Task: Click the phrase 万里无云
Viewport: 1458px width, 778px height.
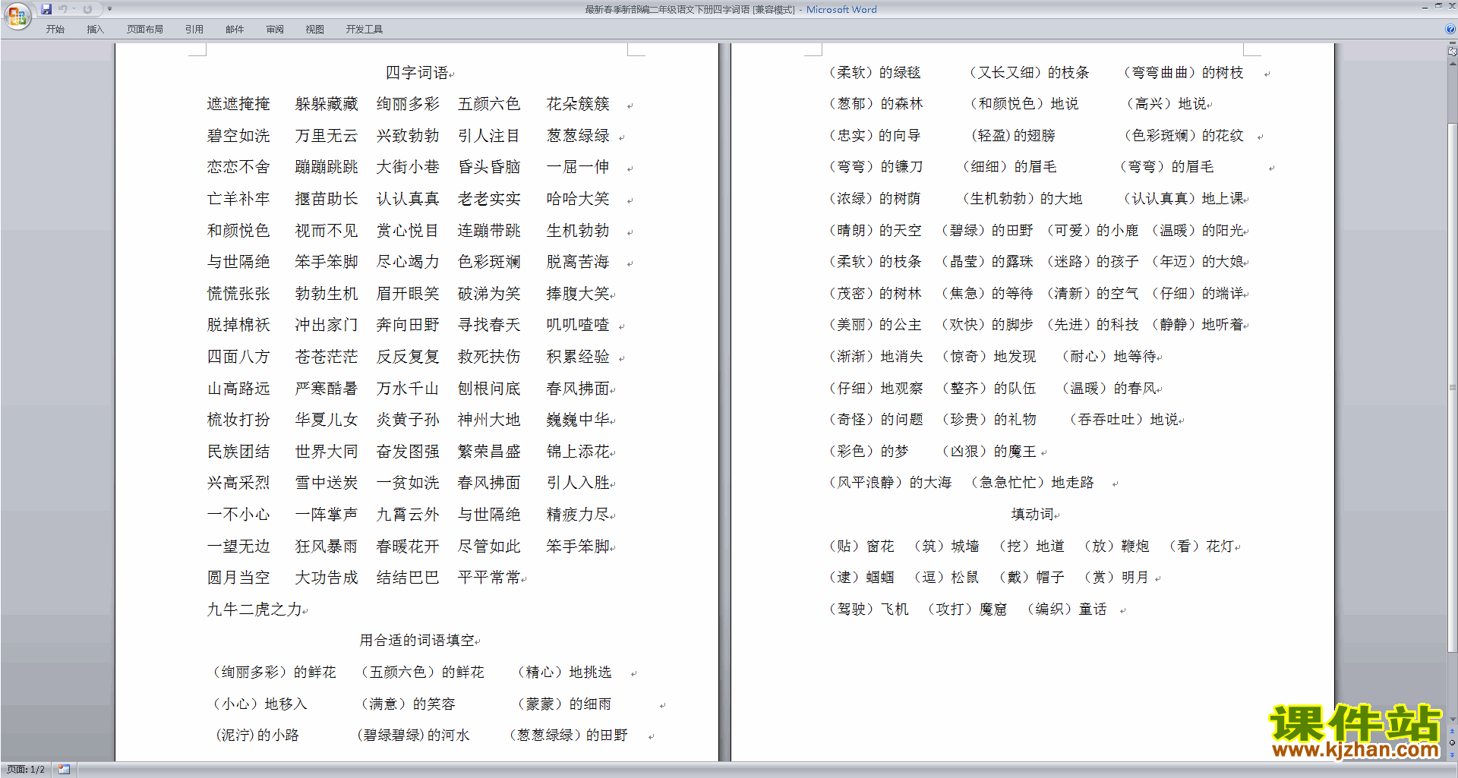Action: pos(326,136)
